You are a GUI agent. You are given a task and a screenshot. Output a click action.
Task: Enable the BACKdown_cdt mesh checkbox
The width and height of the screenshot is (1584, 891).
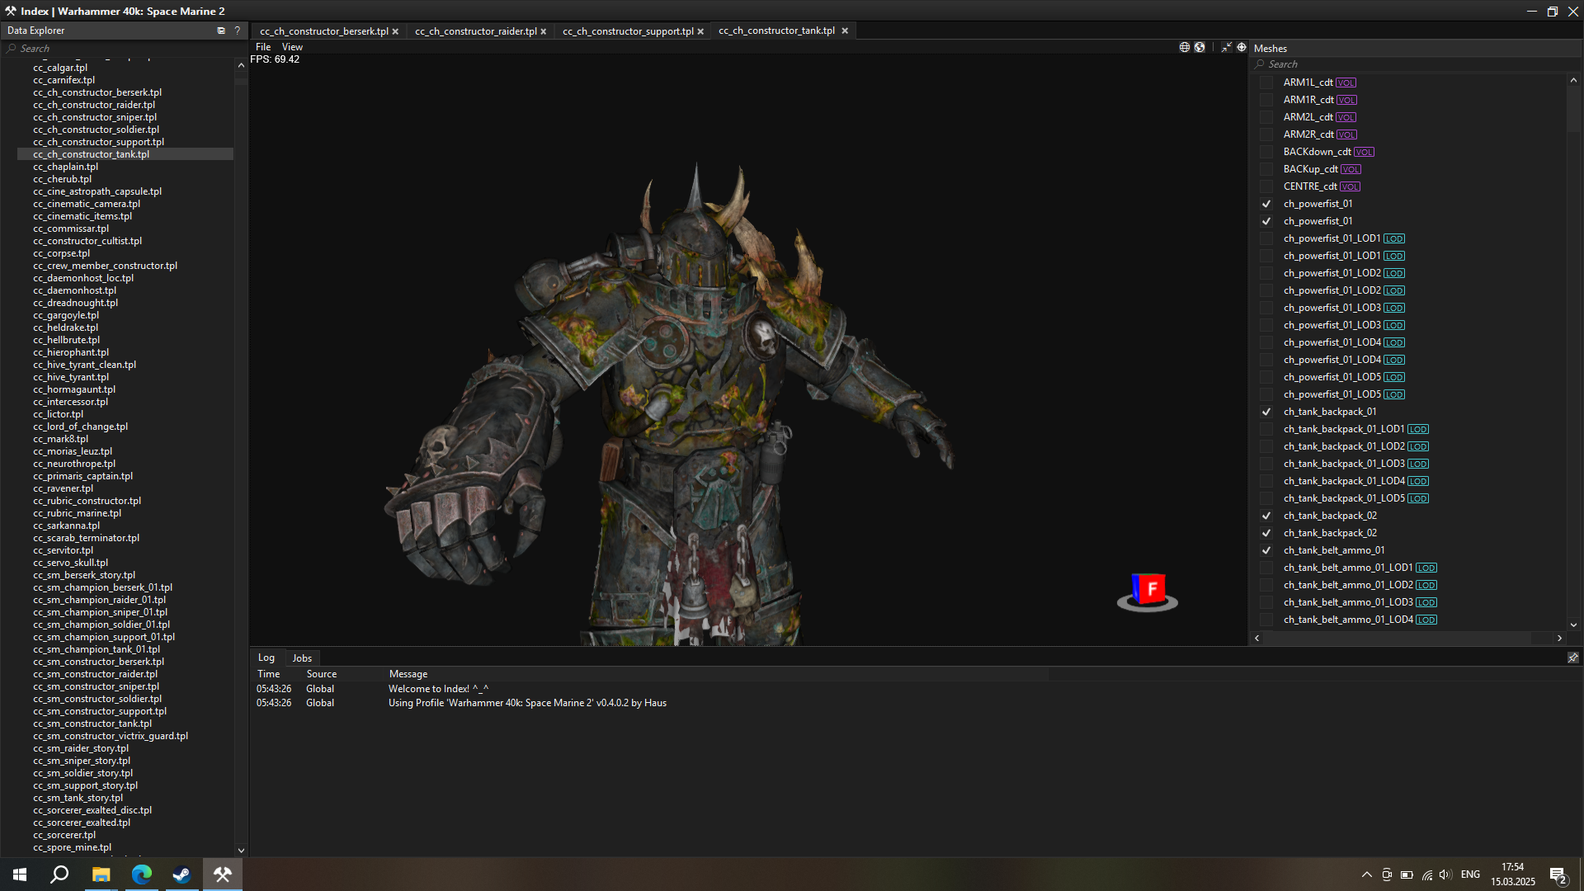[x=1266, y=152]
